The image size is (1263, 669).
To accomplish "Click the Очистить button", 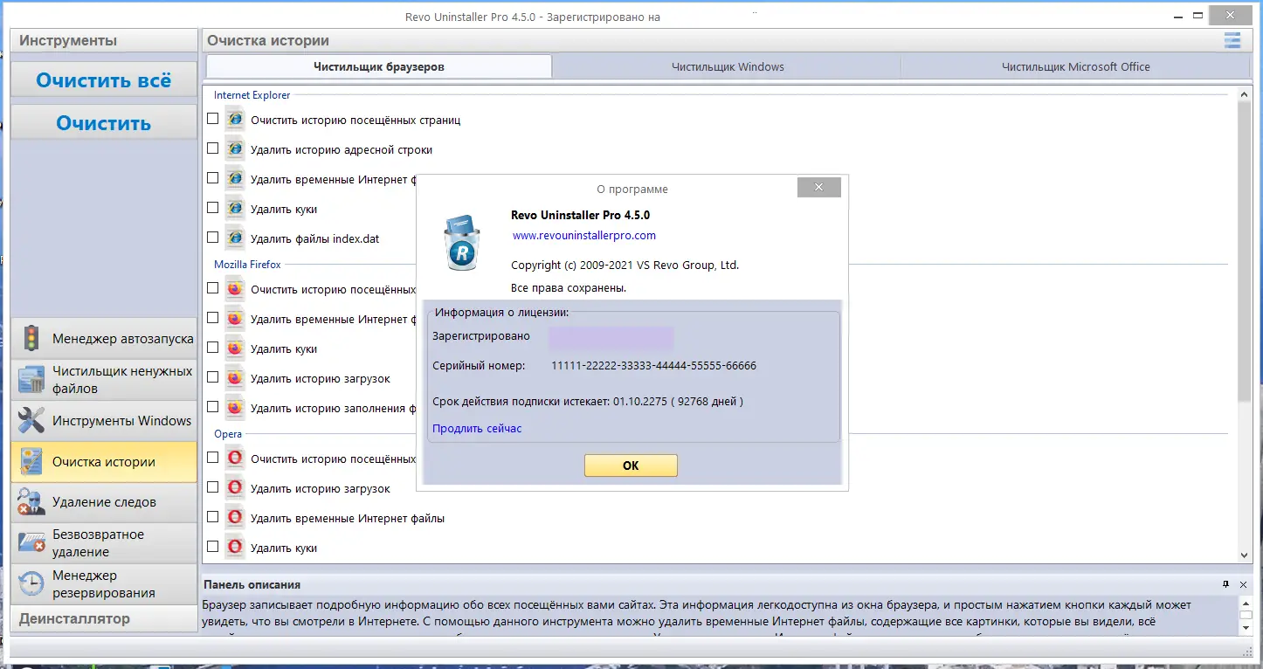I will (104, 123).
